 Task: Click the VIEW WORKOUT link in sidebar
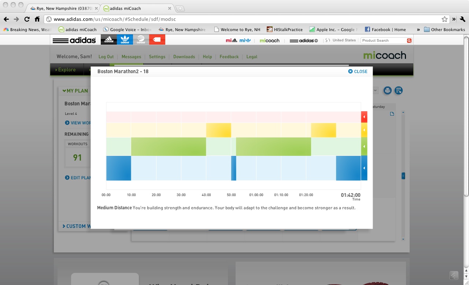pyautogui.click(x=78, y=123)
